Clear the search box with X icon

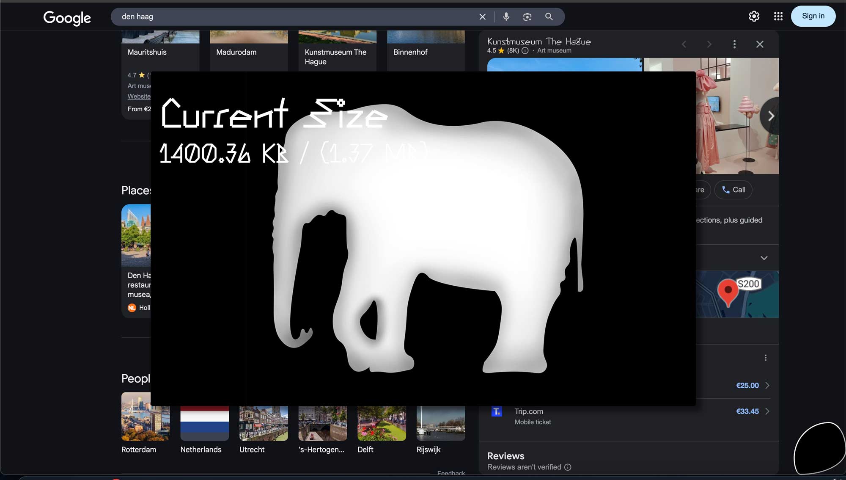coord(482,17)
